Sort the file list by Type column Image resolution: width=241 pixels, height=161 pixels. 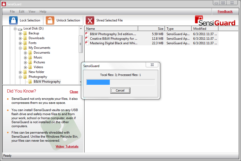coord(178,29)
